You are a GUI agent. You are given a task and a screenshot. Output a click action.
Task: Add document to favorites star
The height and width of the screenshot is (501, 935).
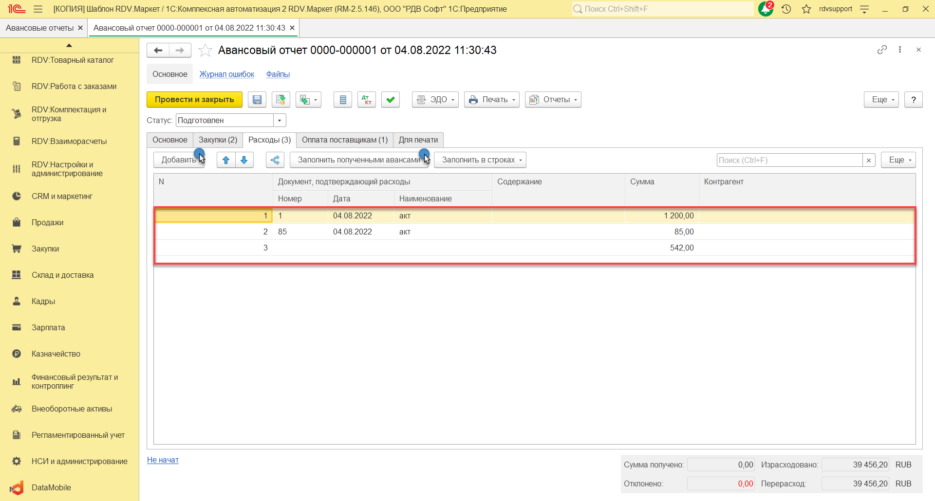point(206,50)
